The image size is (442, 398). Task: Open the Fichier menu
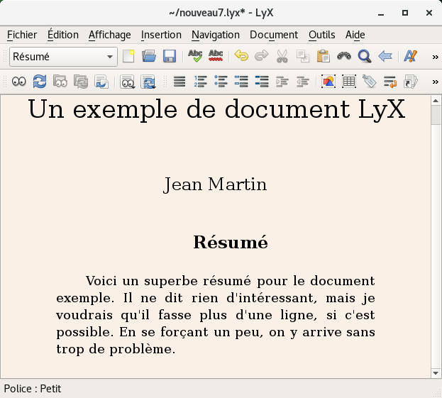(x=22, y=35)
